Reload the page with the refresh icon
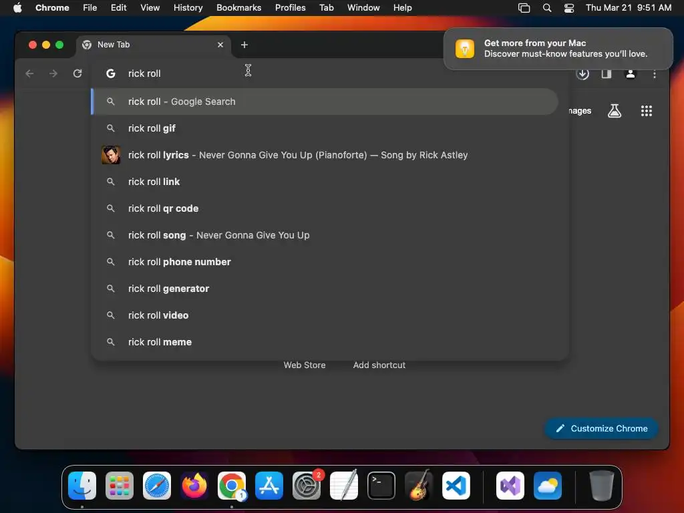 coord(77,73)
